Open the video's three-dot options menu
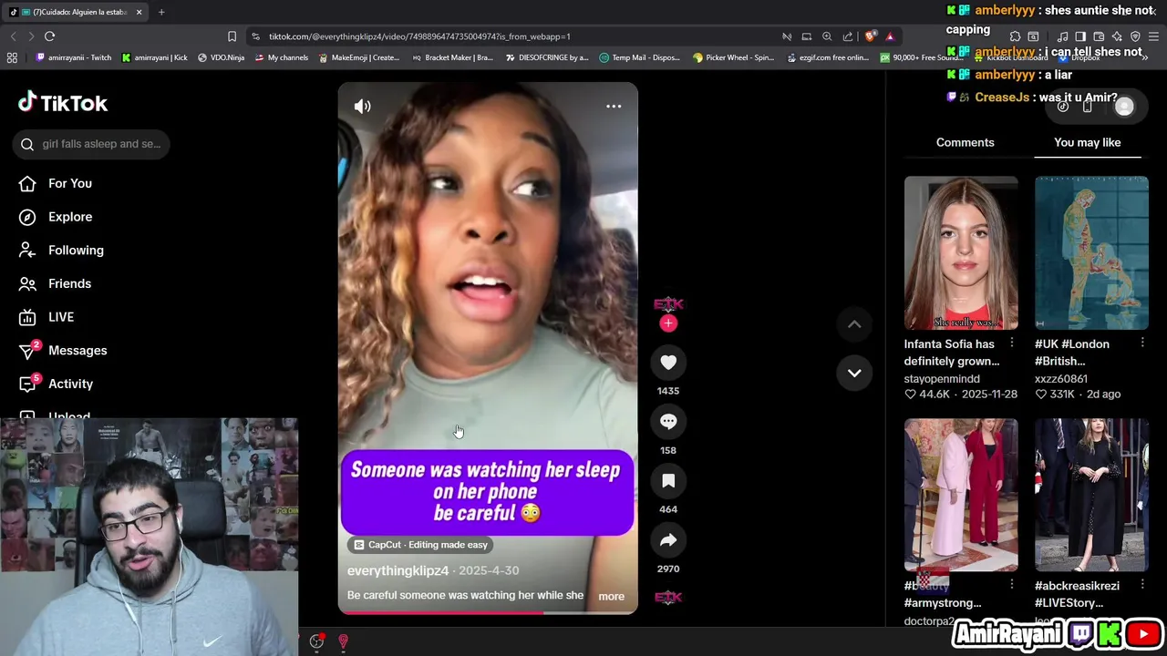The image size is (1167, 656). (x=614, y=107)
